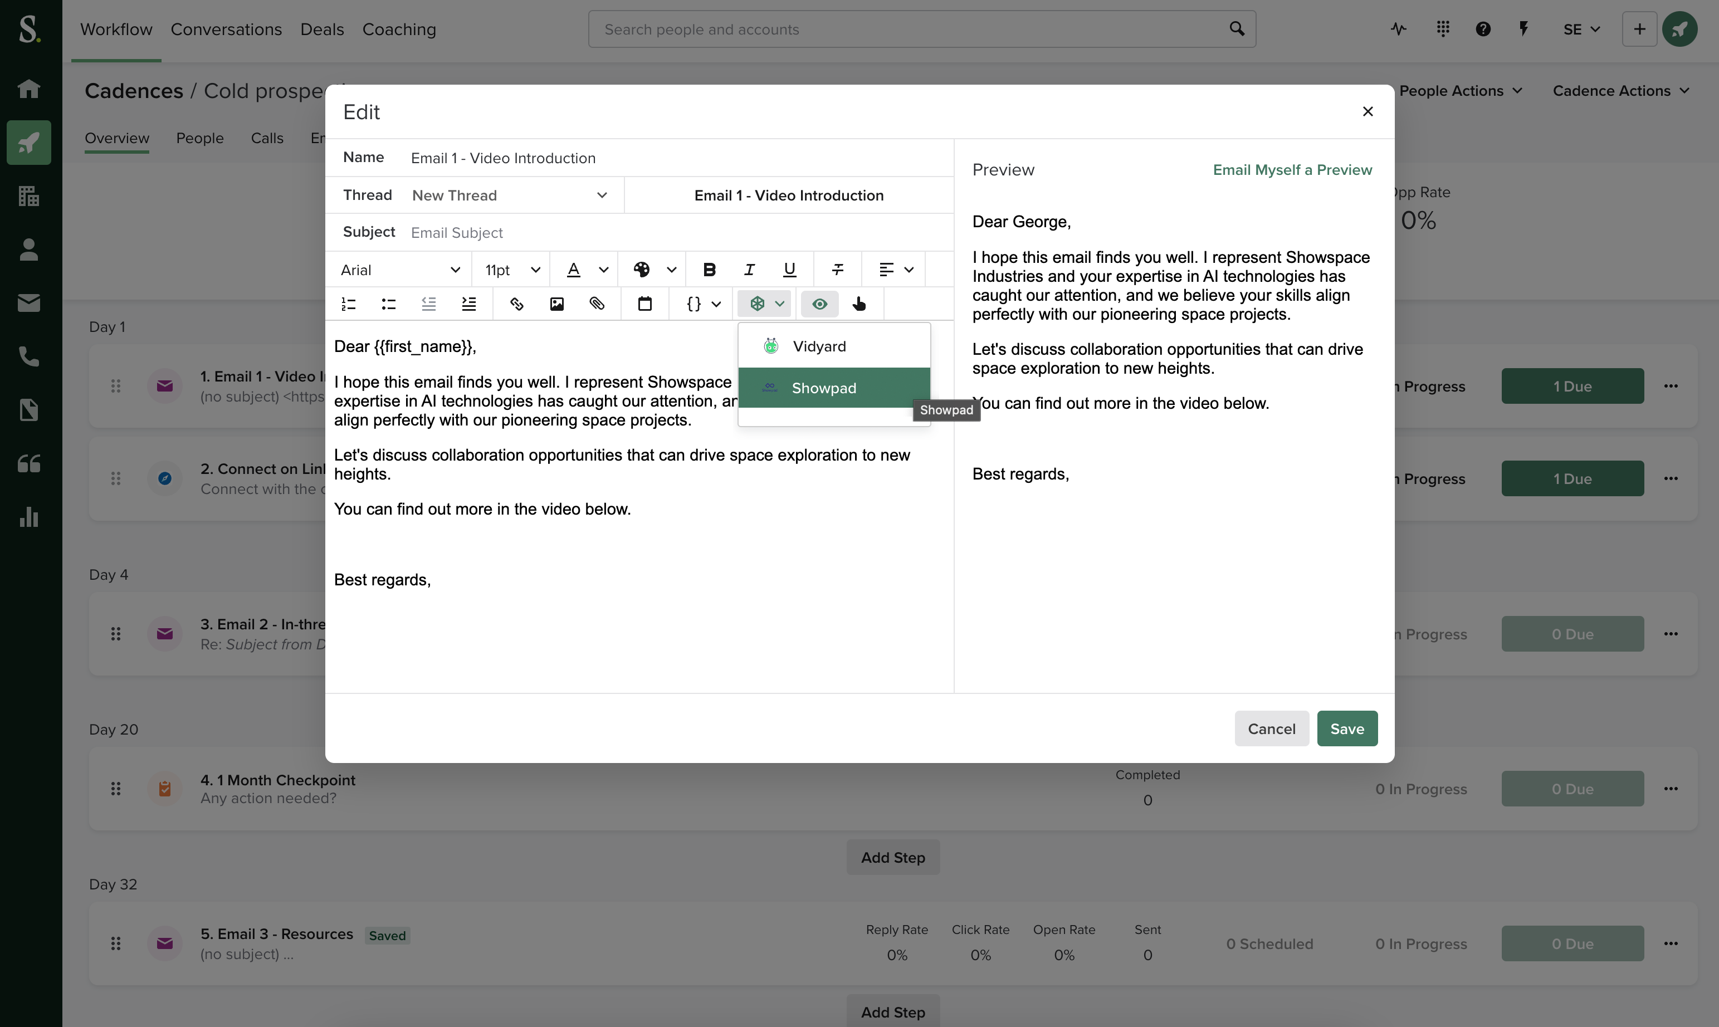Click the insert image icon
This screenshot has height=1027, width=1719.
tap(556, 304)
